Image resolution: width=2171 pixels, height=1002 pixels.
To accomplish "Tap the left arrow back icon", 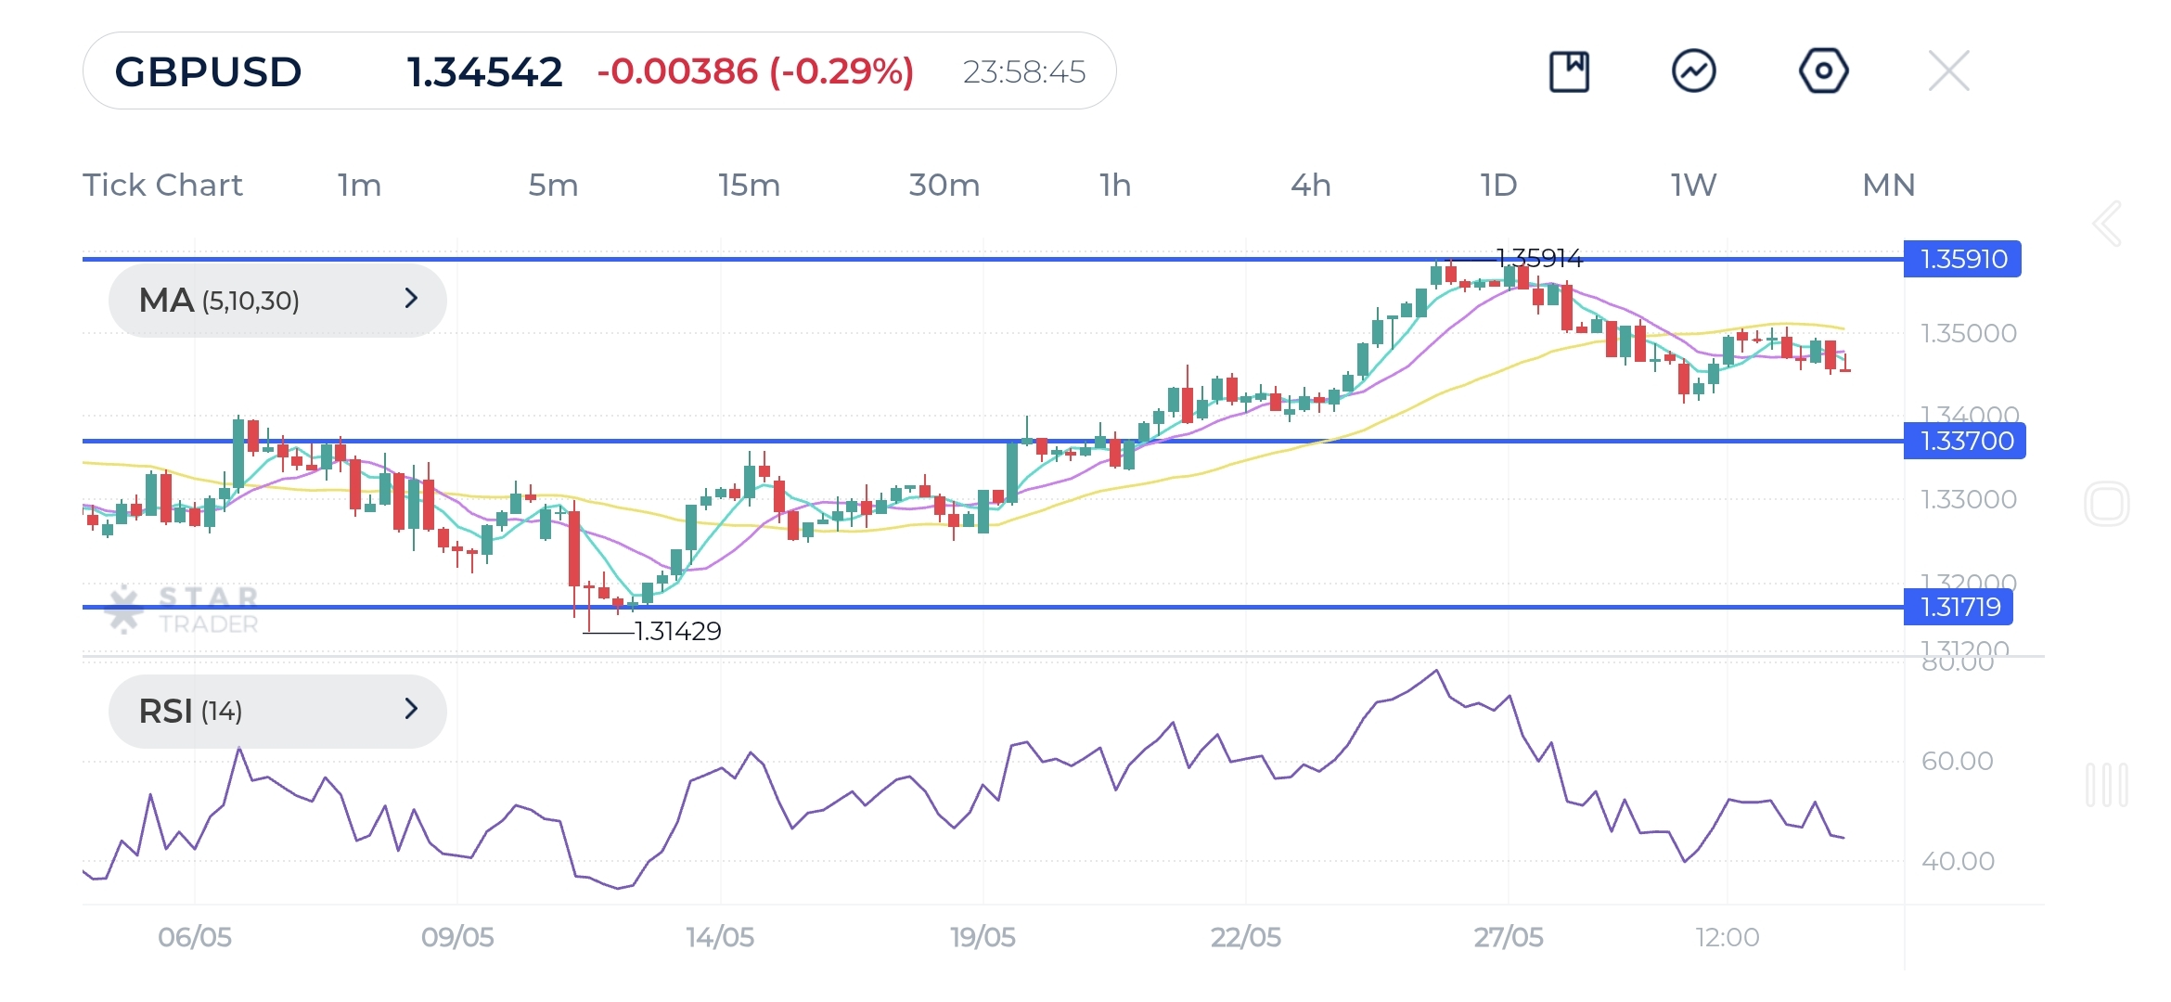I will coord(2107,224).
